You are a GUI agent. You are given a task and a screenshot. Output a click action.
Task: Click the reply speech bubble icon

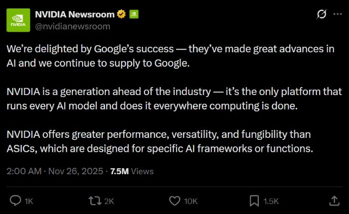click(x=15, y=201)
